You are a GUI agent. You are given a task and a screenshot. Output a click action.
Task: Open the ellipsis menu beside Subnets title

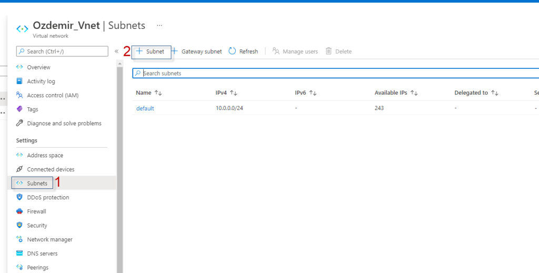159,25
